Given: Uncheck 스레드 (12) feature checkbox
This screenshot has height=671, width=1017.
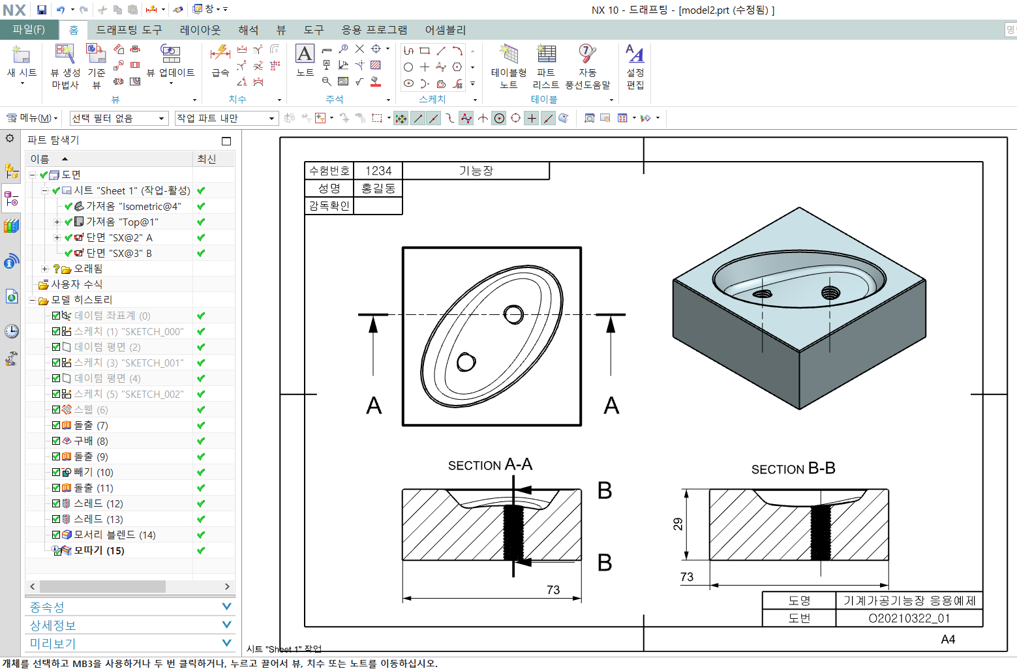Looking at the screenshot, I should (x=56, y=503).
